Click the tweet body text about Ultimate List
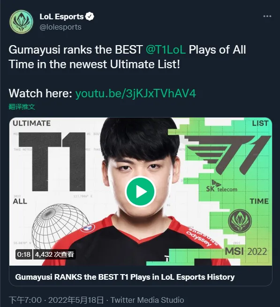Image resolution: width=280 pixels, height=307 pixels. (x=127, y=57)
